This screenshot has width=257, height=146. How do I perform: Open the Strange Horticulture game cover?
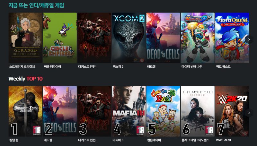(25, 38)
